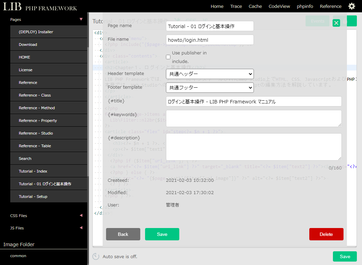Enable 'Use publisher in include' checkbox
The width and height of the screenshot is (362, 265).
(x=168, y=57)
